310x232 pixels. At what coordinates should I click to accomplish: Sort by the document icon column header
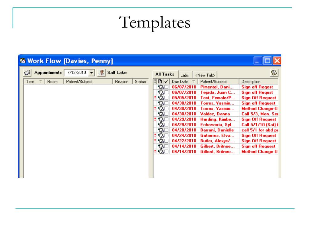pyautogui.click(x=160, y=82)
